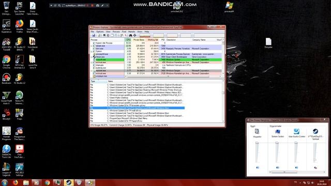Select the crosshair Find Window's Process icon
Screen dimensions: 331x186
click(134, 36)
